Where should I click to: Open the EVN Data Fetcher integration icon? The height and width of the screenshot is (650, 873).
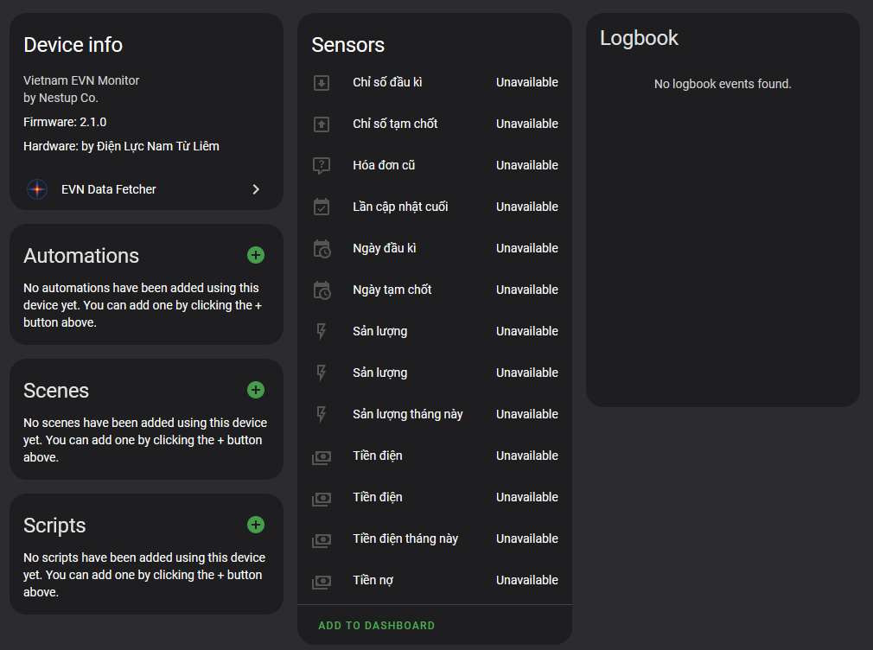36,189
